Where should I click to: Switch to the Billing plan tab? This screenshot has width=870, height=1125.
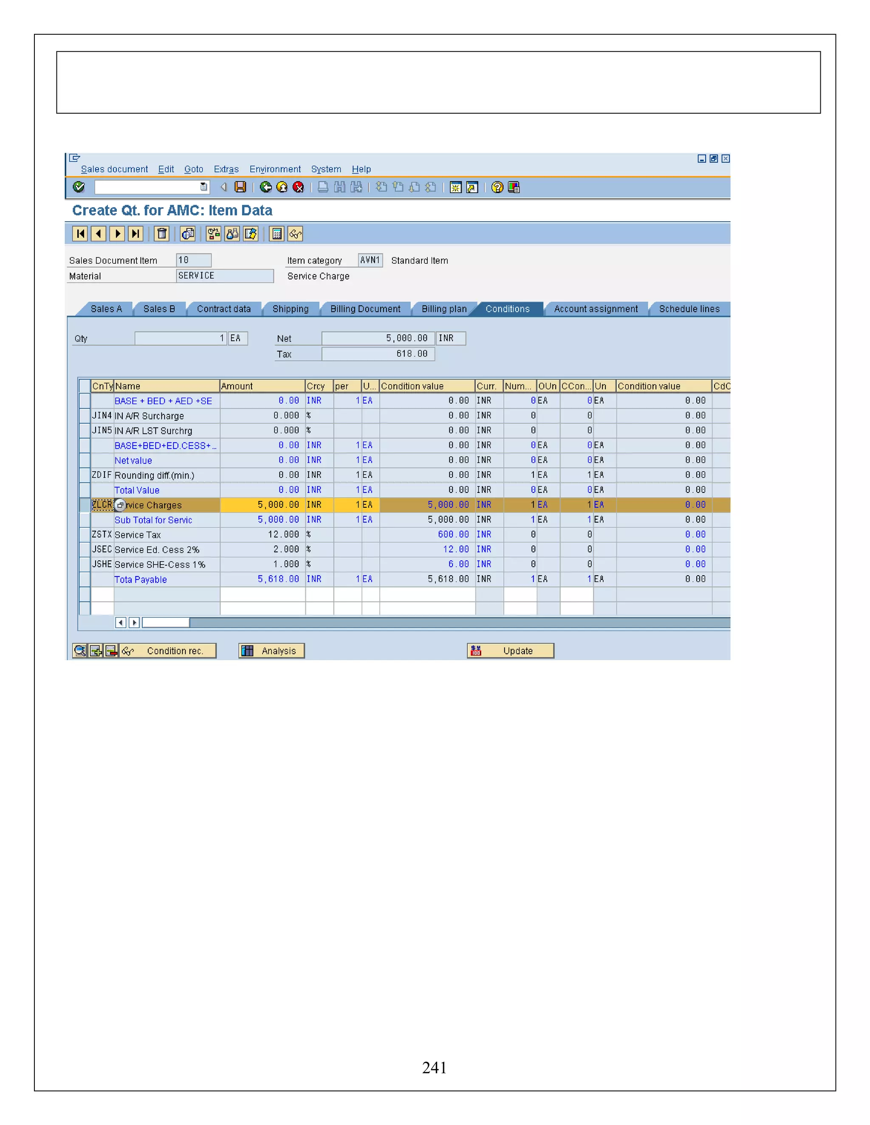click(x=444, y=309)
